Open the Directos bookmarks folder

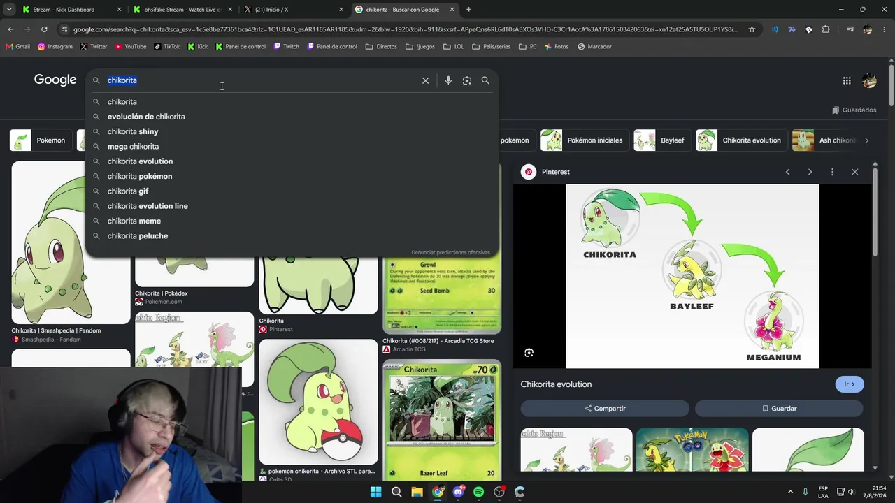click(x=381, y=47)
